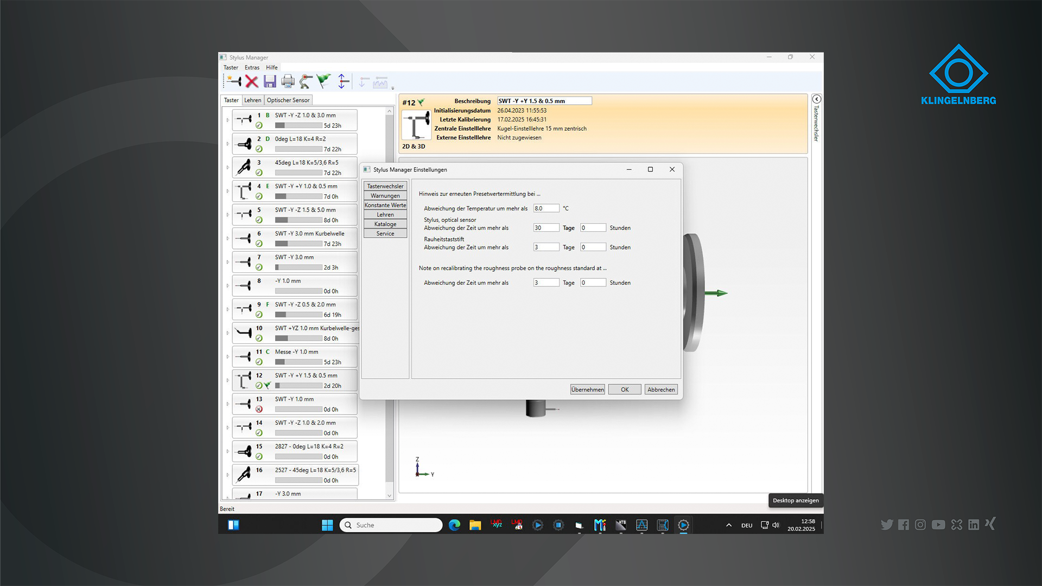Open the toolbar overflow options arrow

pos(392,87)
